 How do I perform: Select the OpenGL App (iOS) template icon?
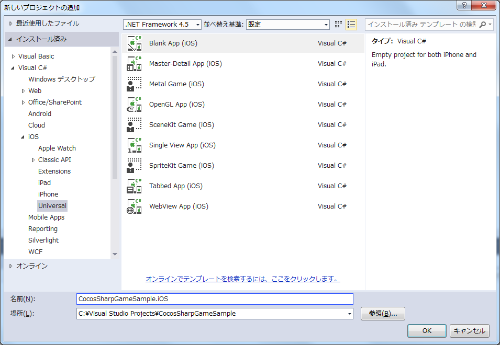[x=134, y=105]
